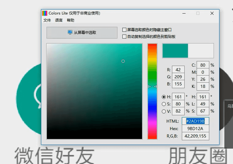The image size is (233, 164).
Task: Click inside the saturation-value gradient square
Action: pos(94,91)
